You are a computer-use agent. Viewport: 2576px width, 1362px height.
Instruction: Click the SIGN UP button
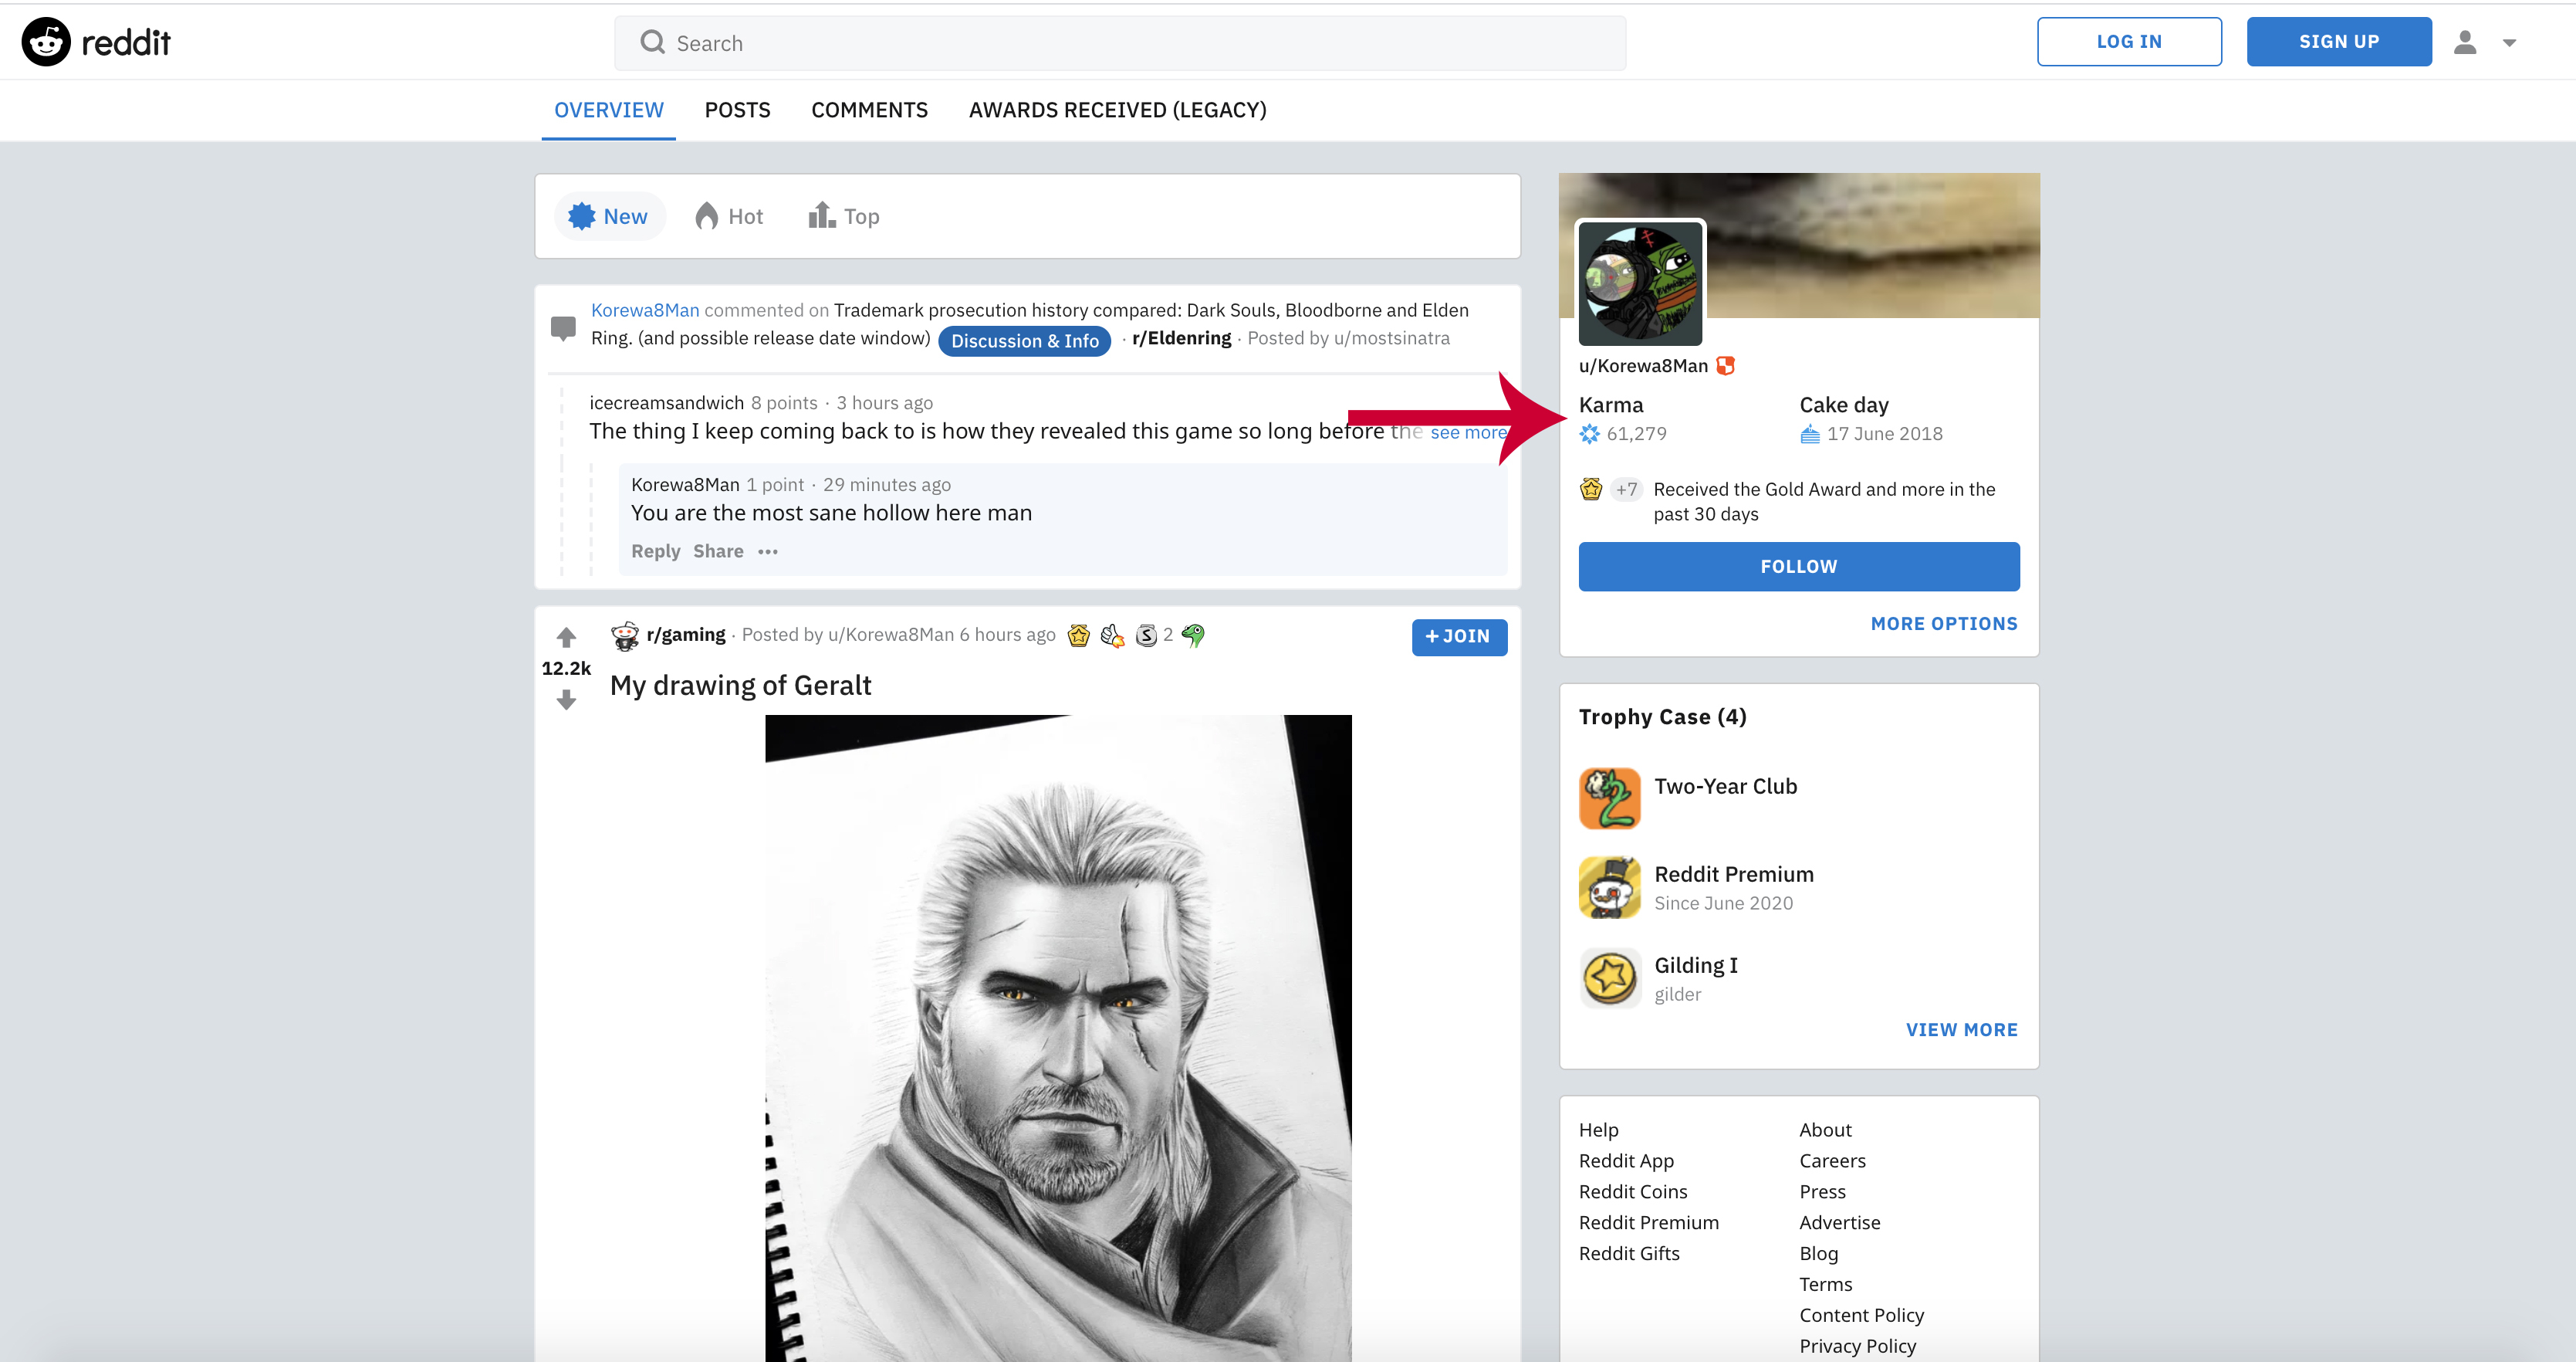coord(2339,42)
